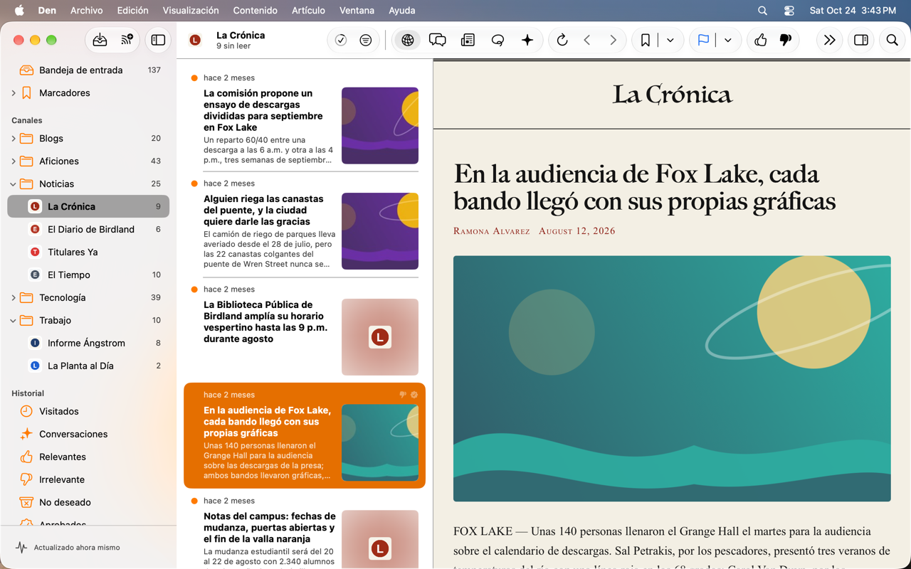911x569 pixels.
Task: Click the search magnifier in app toolbar
Action: point(892,41)
